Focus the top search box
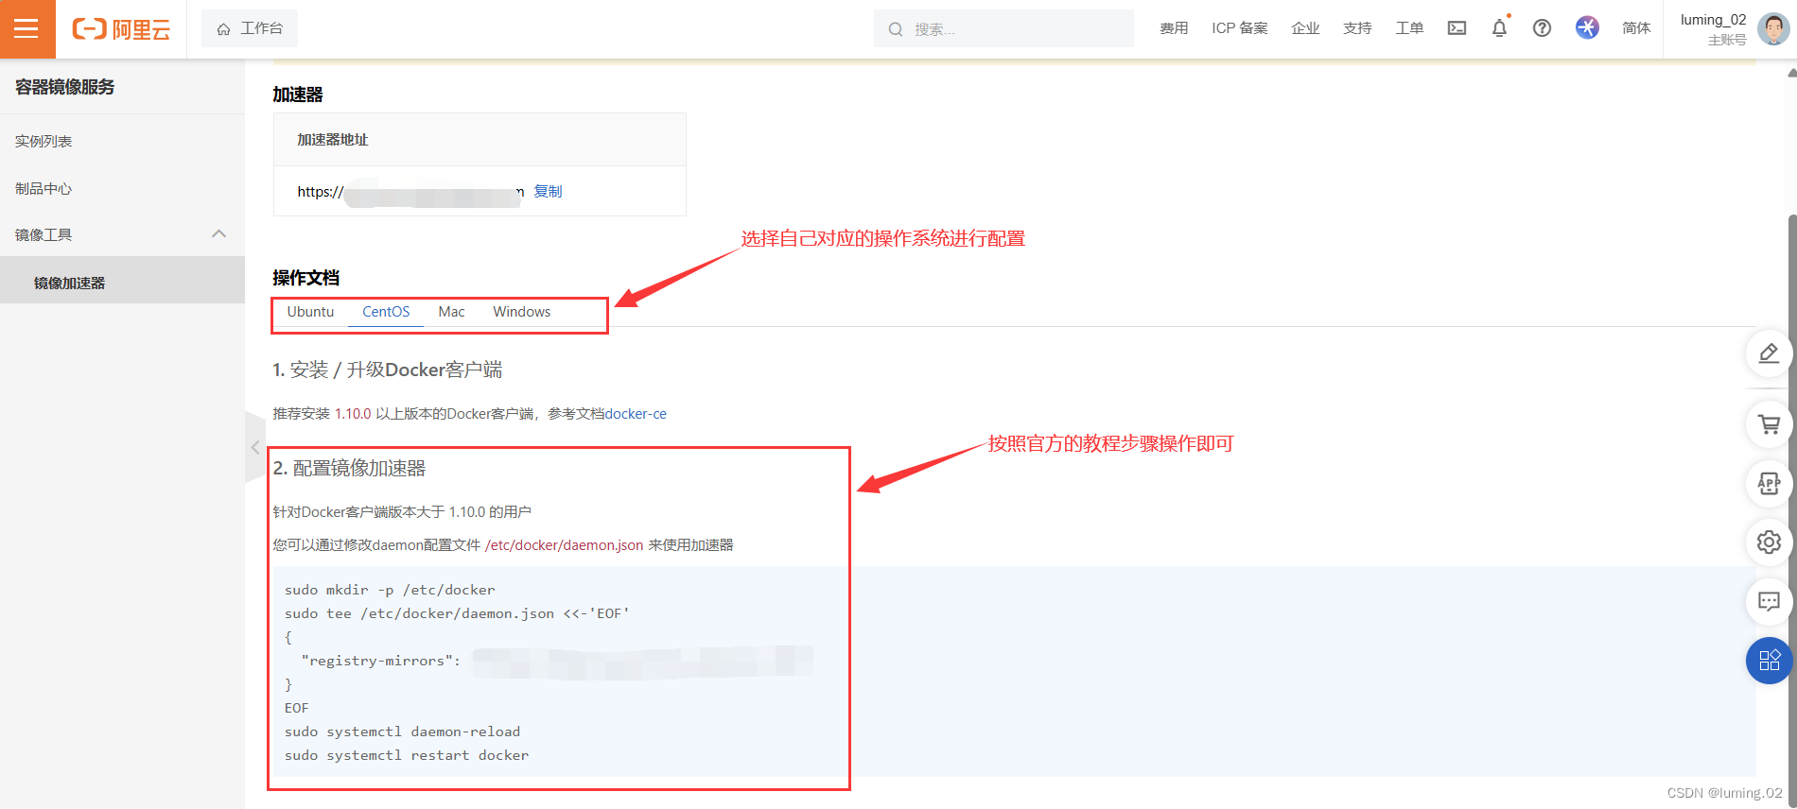The width and height of the screenshot is (1797, 809). 1003,28
